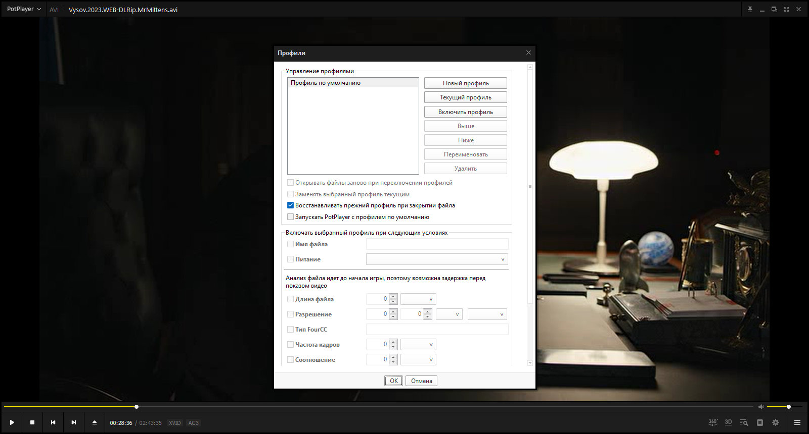Open the playlist panel hamburger menu
This screenshot has width=809, height=434.
pyautogui.click(x=797, y=422)
